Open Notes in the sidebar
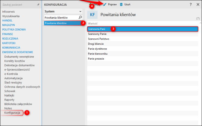 click(x=8, y=108)
